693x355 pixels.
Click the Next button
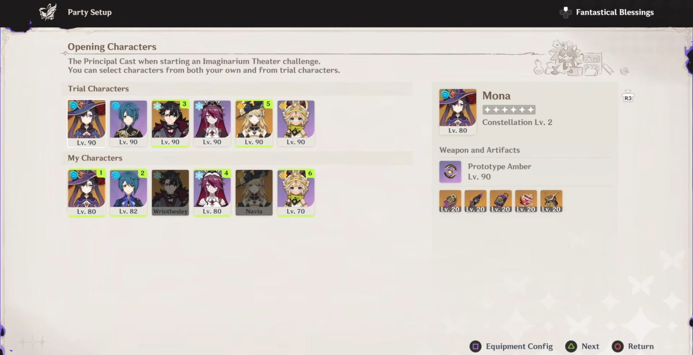click(x=583, y=346)
